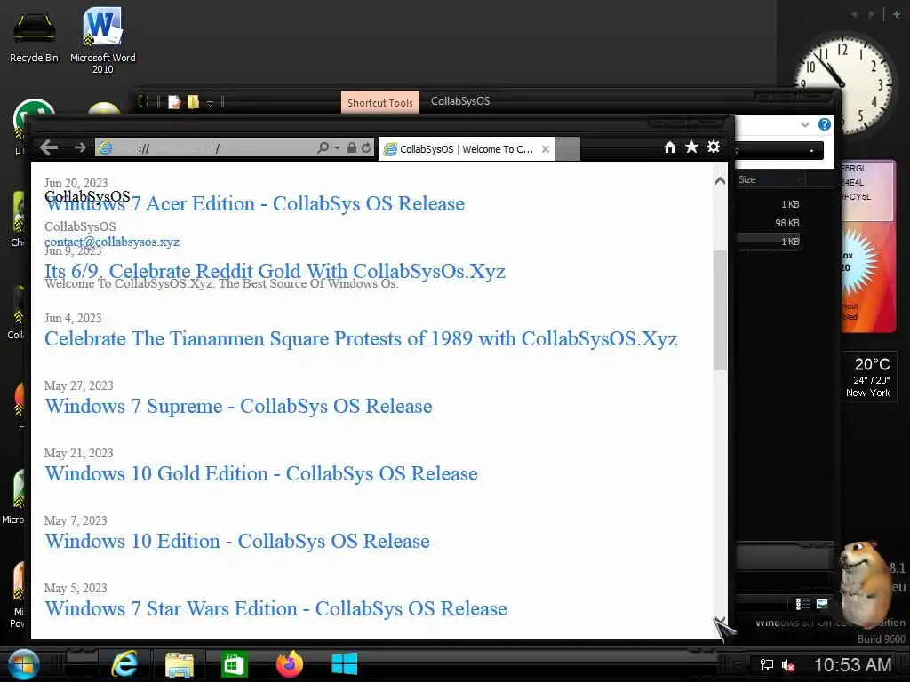910x682 pixels.
Task: Open IE Favorites star
Action: pos(691,147)
